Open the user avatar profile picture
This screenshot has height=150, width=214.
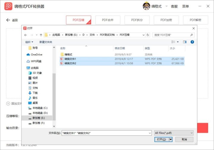[146, 6]
